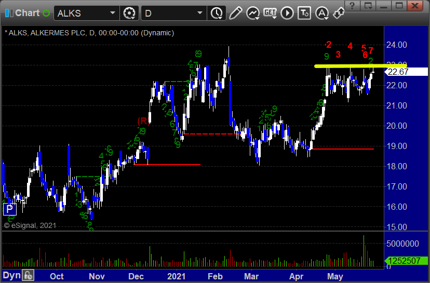This screenshot has height=283, width=430.
Task: Select the yellow resistance trend line
Action: (360, 66)
